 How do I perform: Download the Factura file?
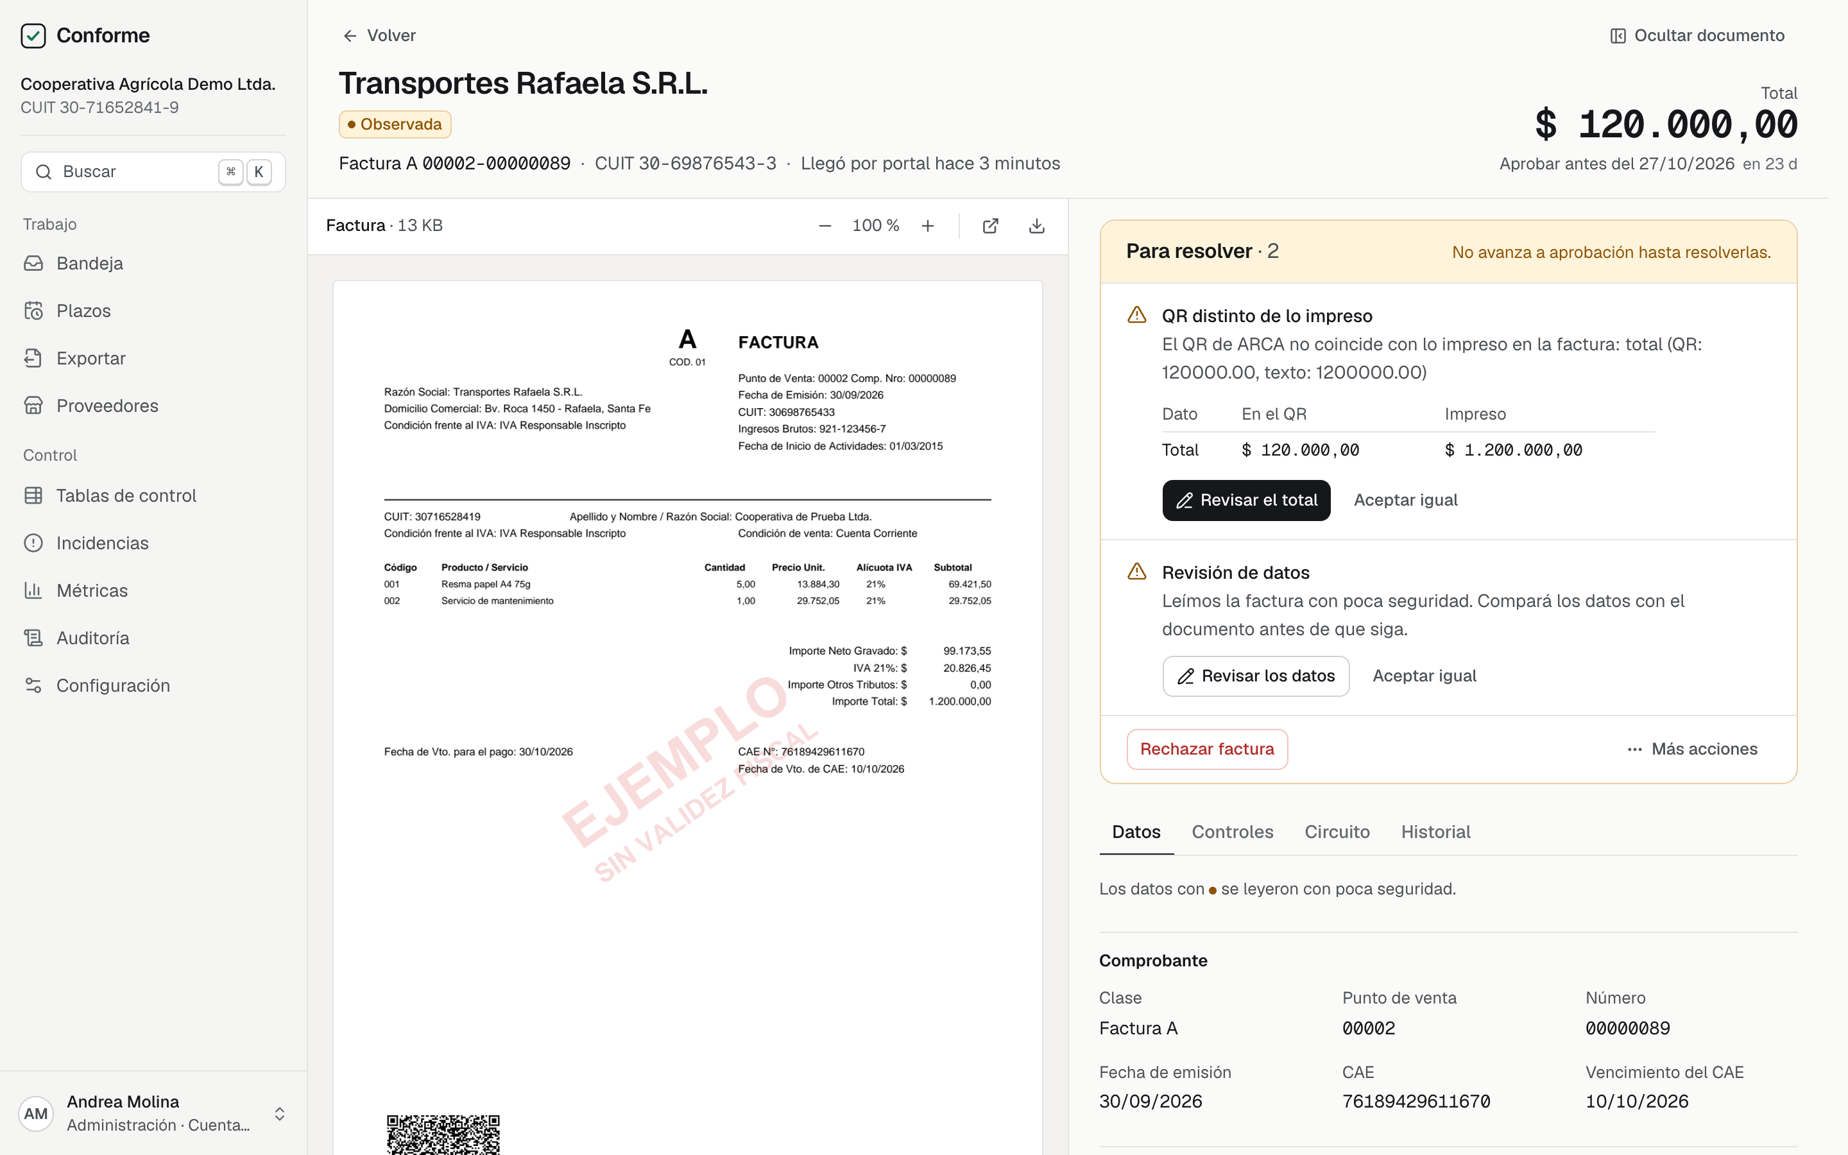pos(1037,226)
